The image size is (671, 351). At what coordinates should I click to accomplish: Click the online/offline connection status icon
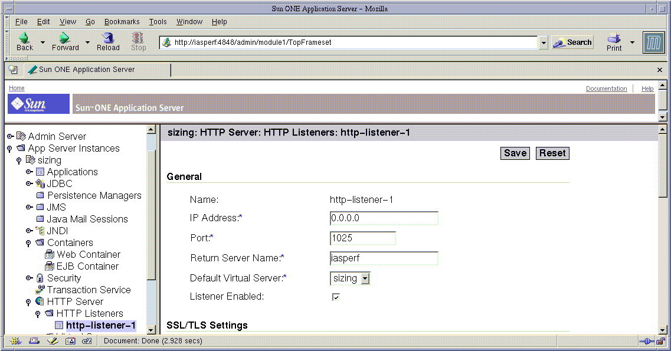(647, 341)
